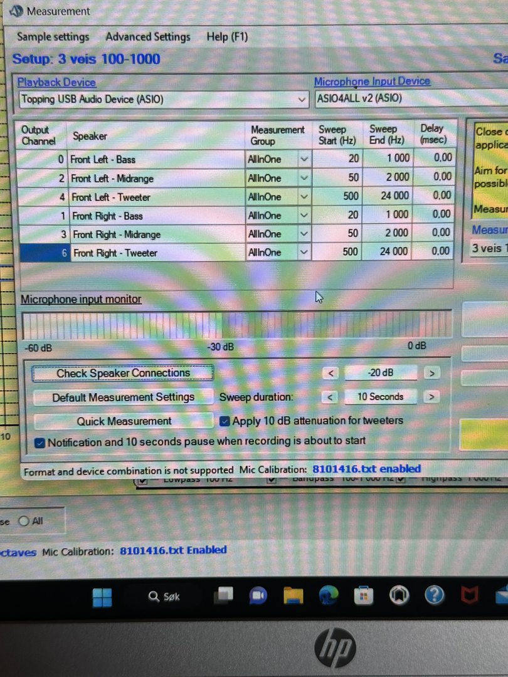The image size is (508, 677).
Task: Click the Playback Device link
Action: click(56, 82)
